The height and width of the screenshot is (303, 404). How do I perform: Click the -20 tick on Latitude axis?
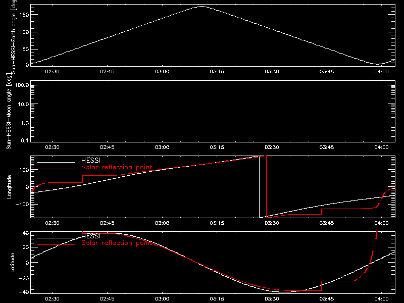(24, 278)
